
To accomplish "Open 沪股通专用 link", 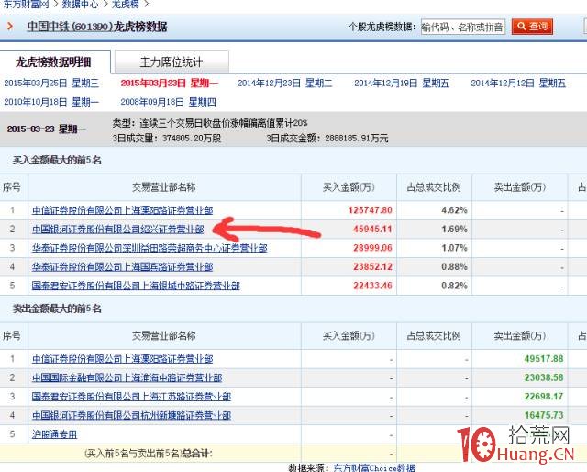I will pos(54,434).
